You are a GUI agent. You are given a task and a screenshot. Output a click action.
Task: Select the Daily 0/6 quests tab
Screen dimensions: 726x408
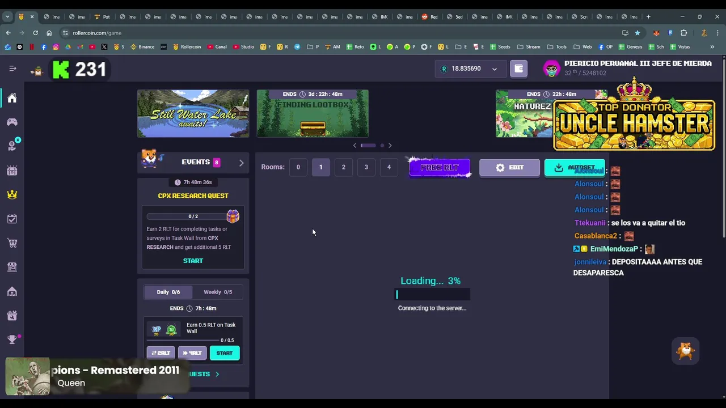tap(168, 292)
